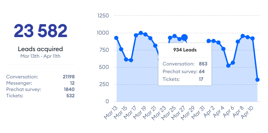The height and width of the screenshot is (133, 268).
Task: Click the 23 582 total leads number
Action: coord(40,31)
